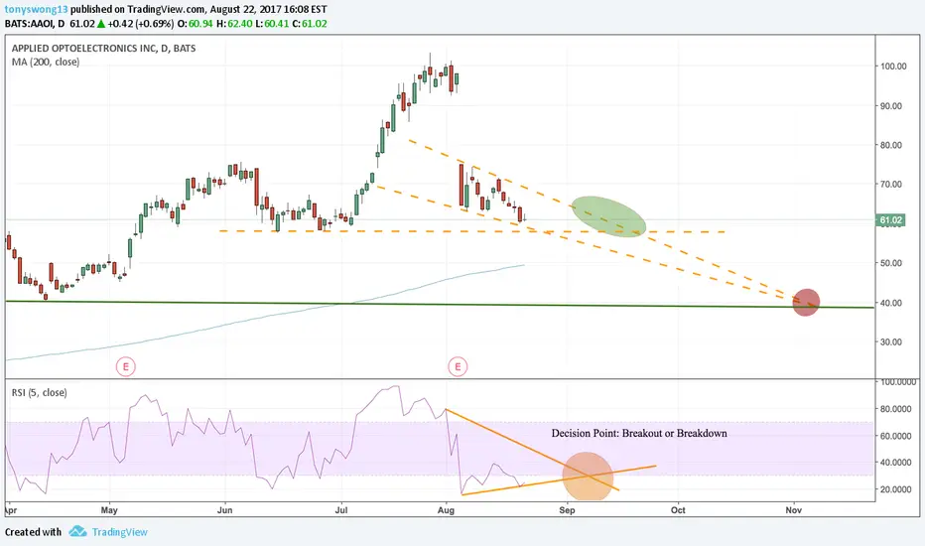Click the Nov label on time axis
This screenshot has width=925, height=546.
[794, 510]
